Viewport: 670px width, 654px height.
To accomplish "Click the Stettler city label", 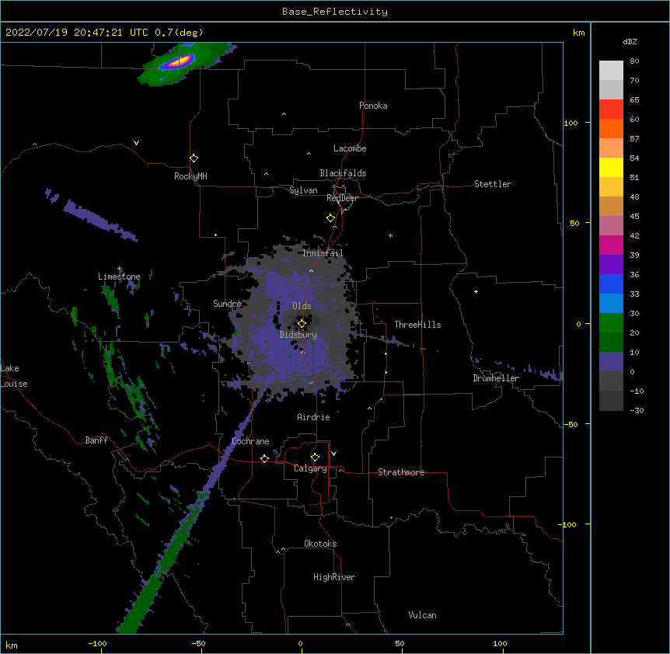I will tap(493, 184).
